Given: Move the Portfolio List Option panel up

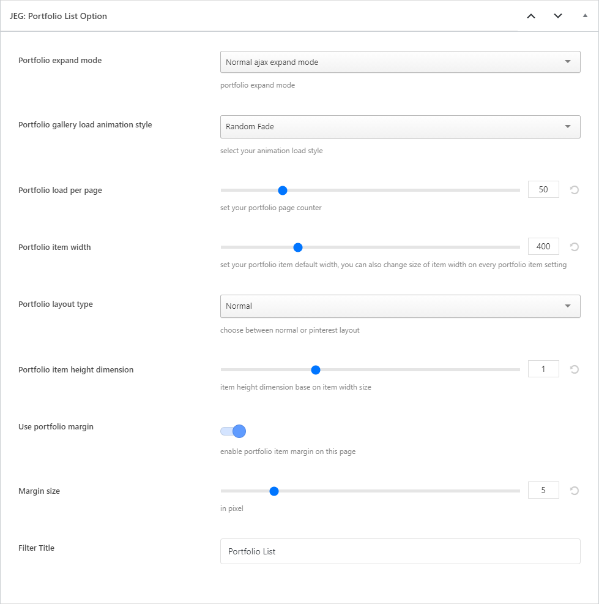Looking at the screenshot, I should pos(531,16).
